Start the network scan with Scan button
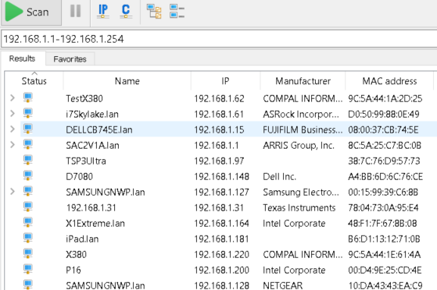Image resolution: width=437 pixels, height=290 pixels. (x=31, y=12)
